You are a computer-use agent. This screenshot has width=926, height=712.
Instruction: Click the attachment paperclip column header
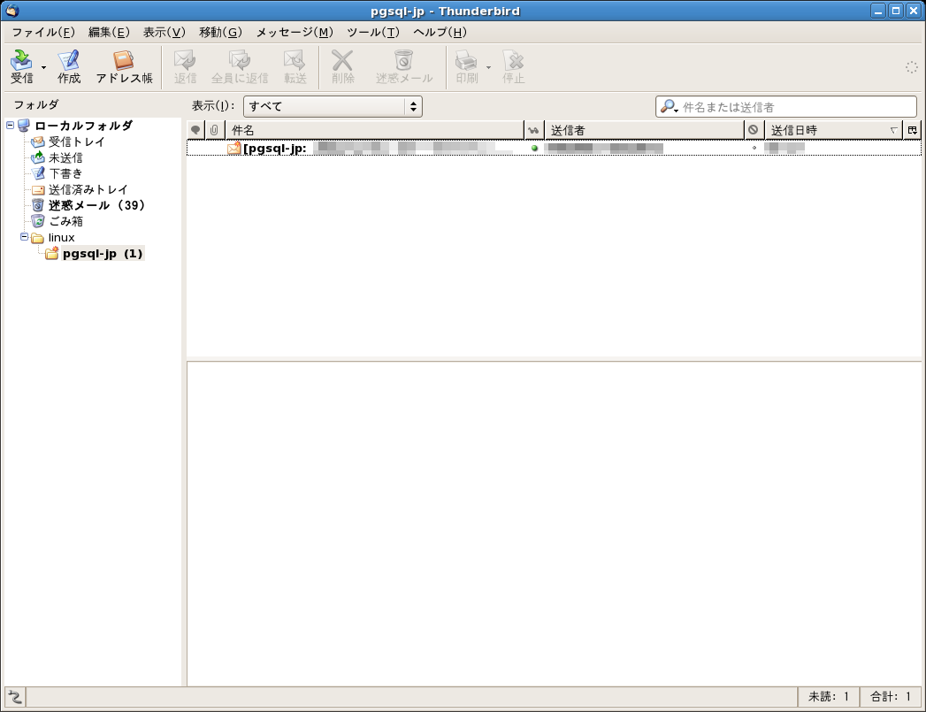(x=214, y=131)
